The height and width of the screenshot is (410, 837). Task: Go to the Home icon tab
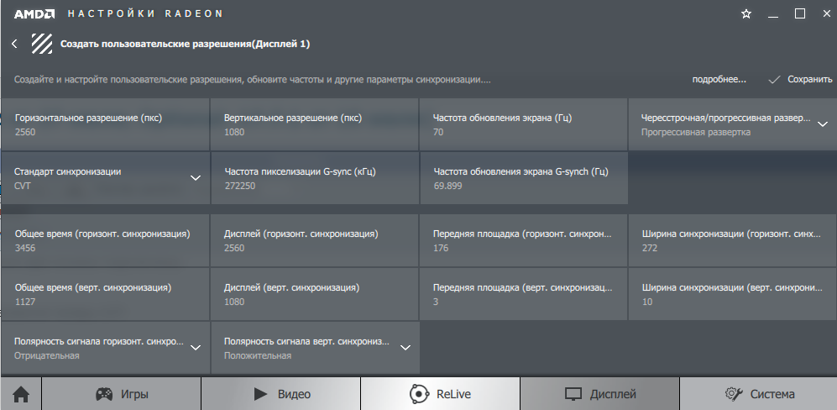click(20, 393)
